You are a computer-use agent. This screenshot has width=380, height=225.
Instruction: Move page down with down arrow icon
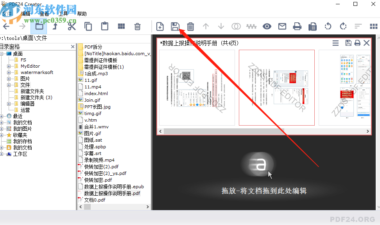coord(221,26)
